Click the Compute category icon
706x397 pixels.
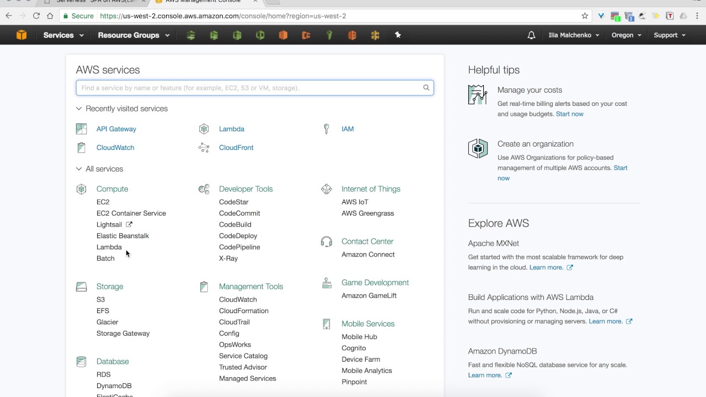(82, 189)
